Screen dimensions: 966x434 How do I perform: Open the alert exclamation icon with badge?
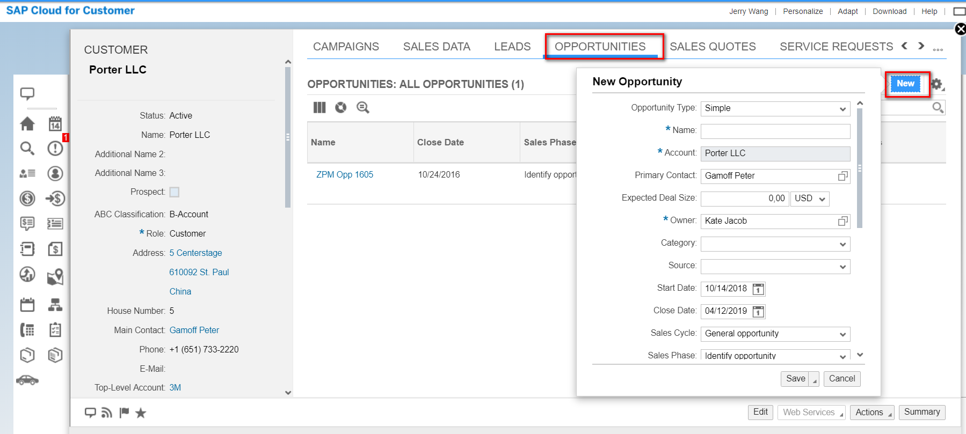55,148
